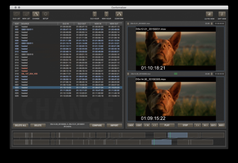Click the New Hour stepper
This screenshot has height=163, width=238.
[106, 14]
